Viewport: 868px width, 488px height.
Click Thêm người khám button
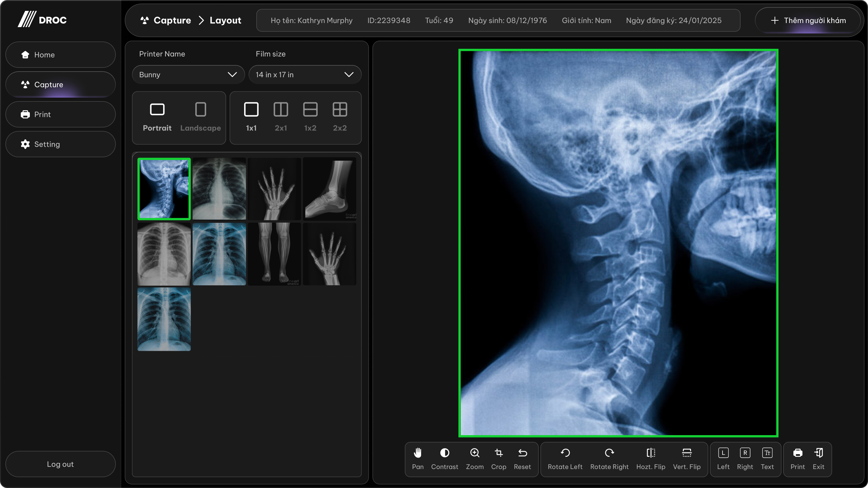(808, 20)
